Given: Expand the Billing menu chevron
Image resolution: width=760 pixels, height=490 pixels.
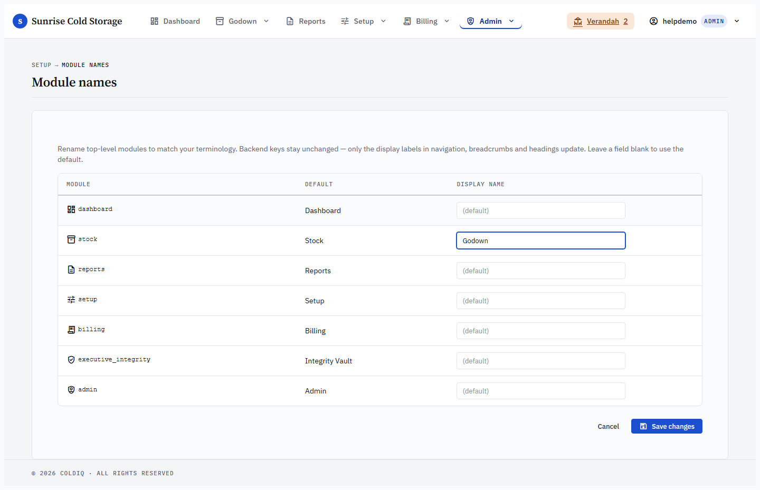Looking at the screenshot, I should [x=446, y=21].
